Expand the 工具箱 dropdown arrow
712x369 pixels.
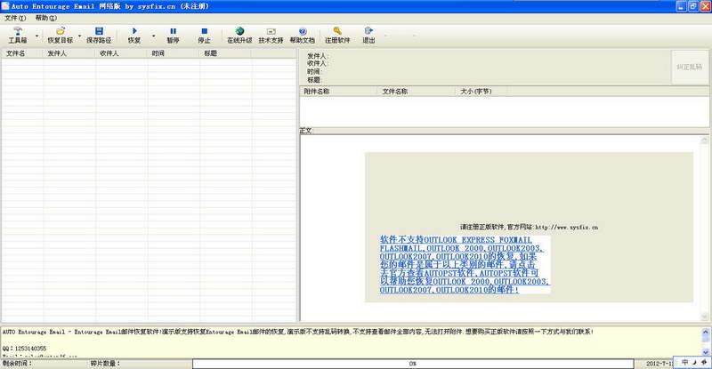pos(36,36)
